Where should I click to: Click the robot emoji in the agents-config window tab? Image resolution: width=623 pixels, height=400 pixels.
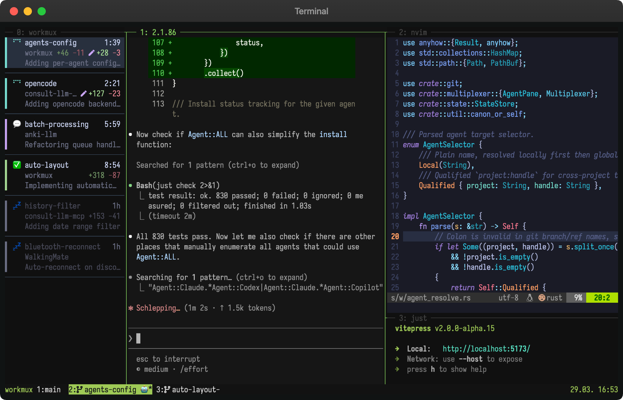(144, 390)
